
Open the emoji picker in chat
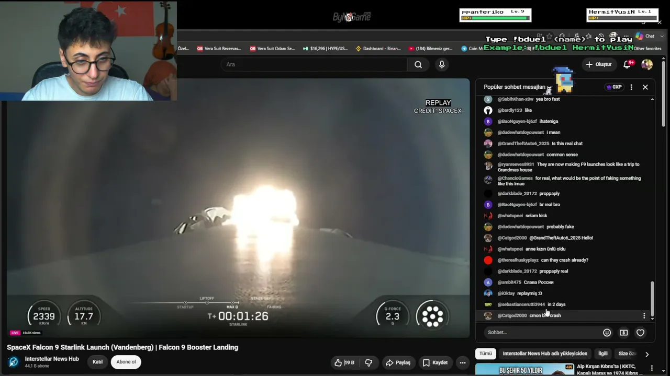[607, 333]
